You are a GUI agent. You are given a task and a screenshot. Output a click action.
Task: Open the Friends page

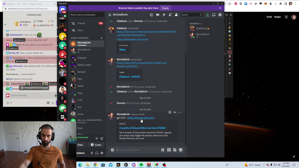pyautogui.click(x=87, y=23)
